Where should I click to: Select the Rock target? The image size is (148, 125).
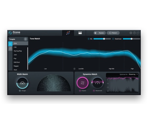click(20, 69)
